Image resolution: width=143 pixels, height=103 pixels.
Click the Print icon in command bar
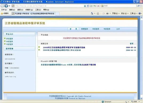(107, 14)
